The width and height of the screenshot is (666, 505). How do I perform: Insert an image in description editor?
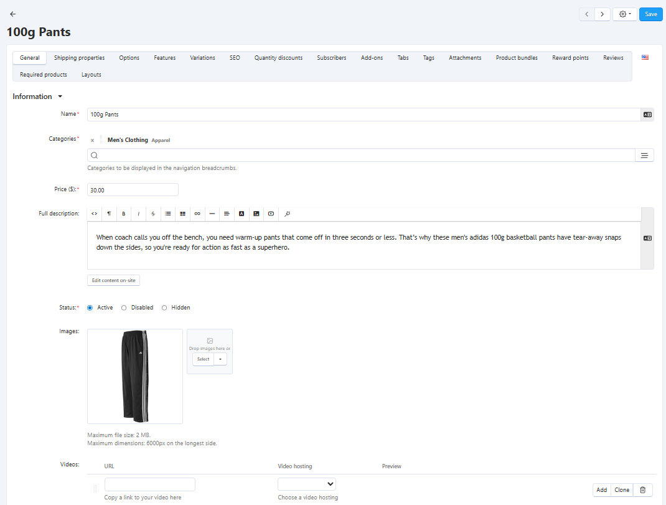pyautogui.click(x=256, y=214)
